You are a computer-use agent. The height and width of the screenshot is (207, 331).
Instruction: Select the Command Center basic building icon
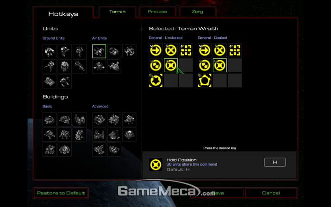click(x=50, y=119)
